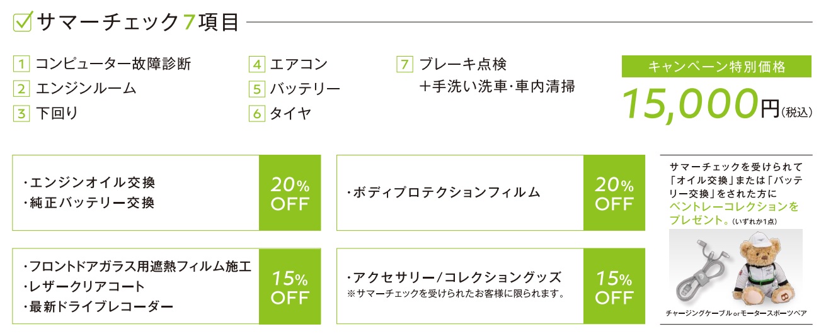Click the green checkmark beside サマーチェック7項目
The width and height of the screenshot is (826, 334).
coord(23,22)
